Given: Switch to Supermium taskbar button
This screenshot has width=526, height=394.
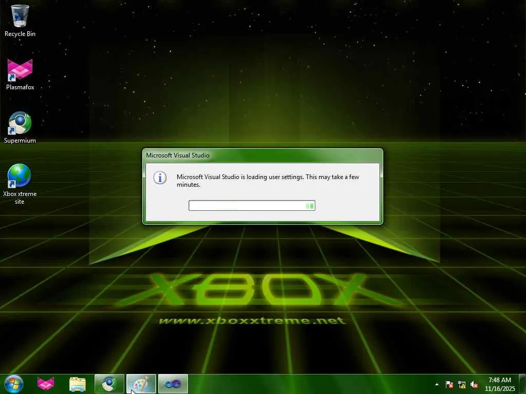Looking at the screenshot, I should coord(109,384).
